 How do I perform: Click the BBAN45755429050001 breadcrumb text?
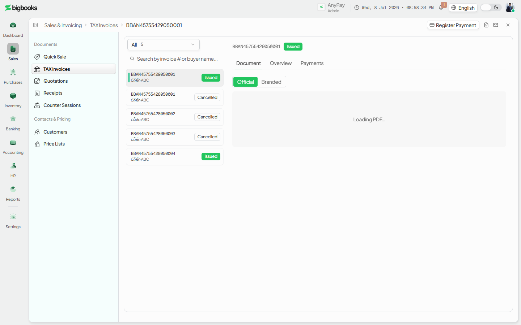click(154, 25)
